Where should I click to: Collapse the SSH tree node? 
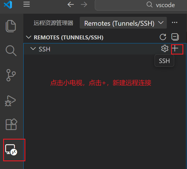[x=33, y=49]
